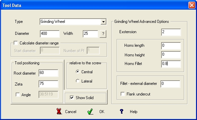Click the blue question mark Help icon
The width and height of the screenshot is (197, 120).
(x=122, y=111)
